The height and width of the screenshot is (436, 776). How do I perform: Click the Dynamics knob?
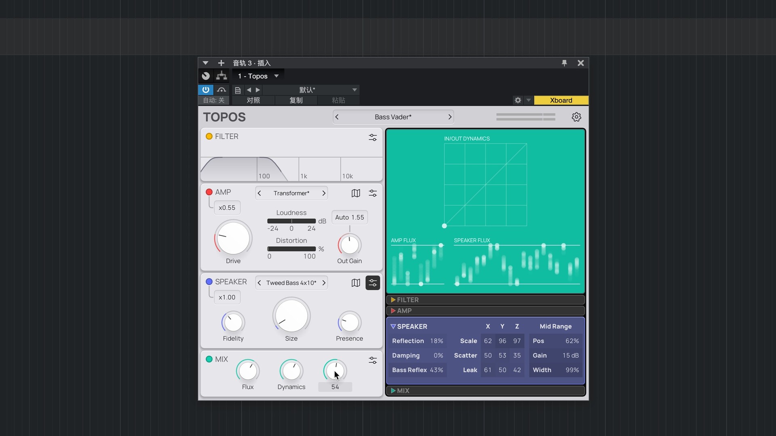click(291, 371)
